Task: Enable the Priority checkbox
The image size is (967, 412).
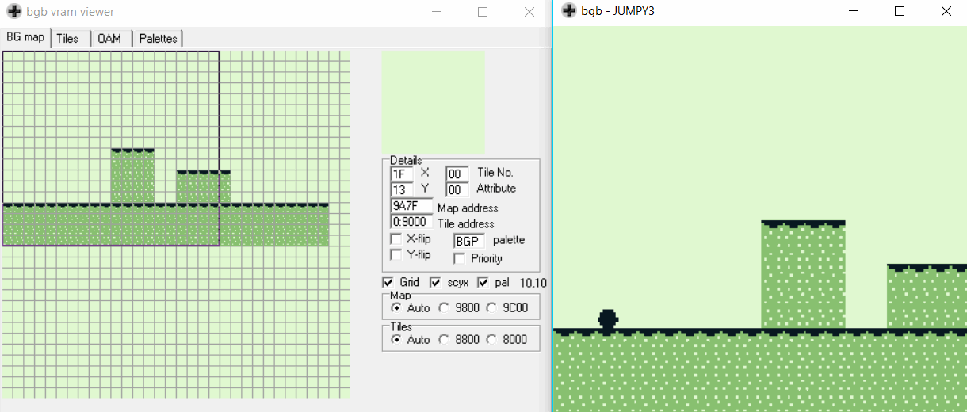Action: point(459,258)
